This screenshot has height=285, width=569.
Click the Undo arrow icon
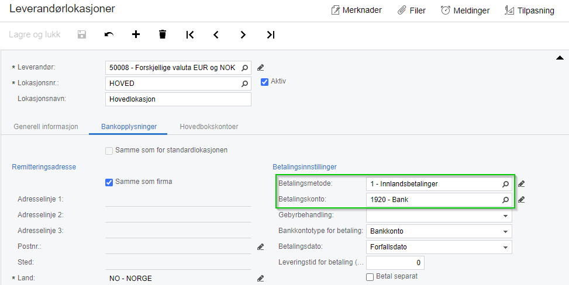pos(109,35)
